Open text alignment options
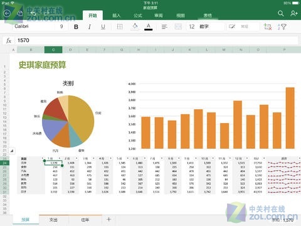Viewport: 301px width, 226px height. tap(164, 26)
